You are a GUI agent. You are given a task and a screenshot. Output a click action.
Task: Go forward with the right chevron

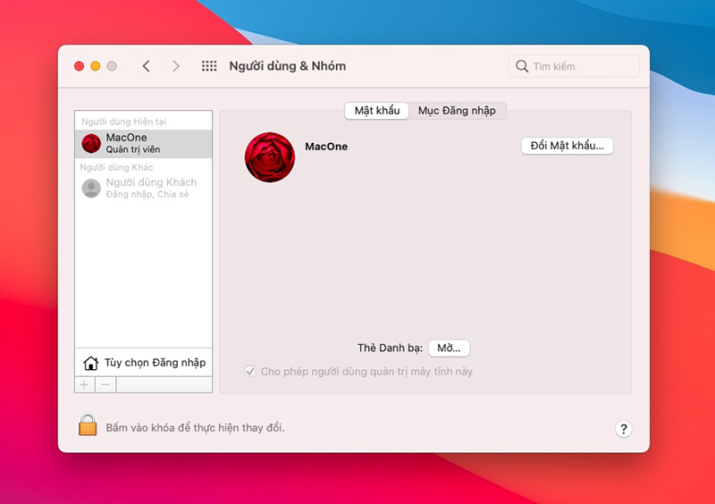(x=176, y=66)
